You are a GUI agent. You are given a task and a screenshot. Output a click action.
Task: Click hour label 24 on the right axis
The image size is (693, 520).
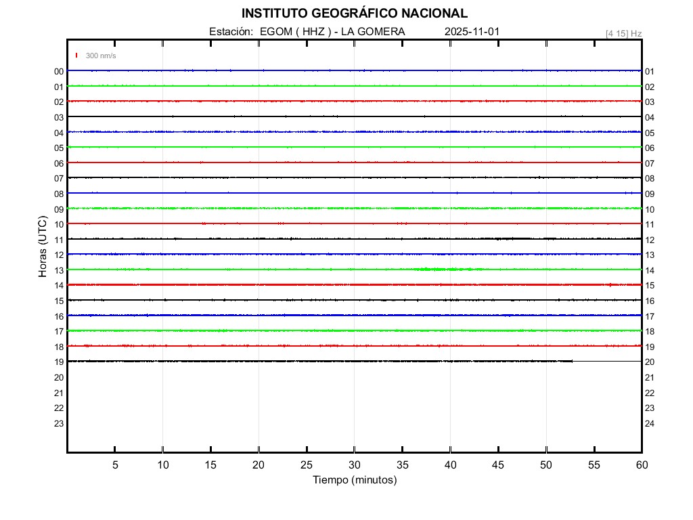point(650,423)
